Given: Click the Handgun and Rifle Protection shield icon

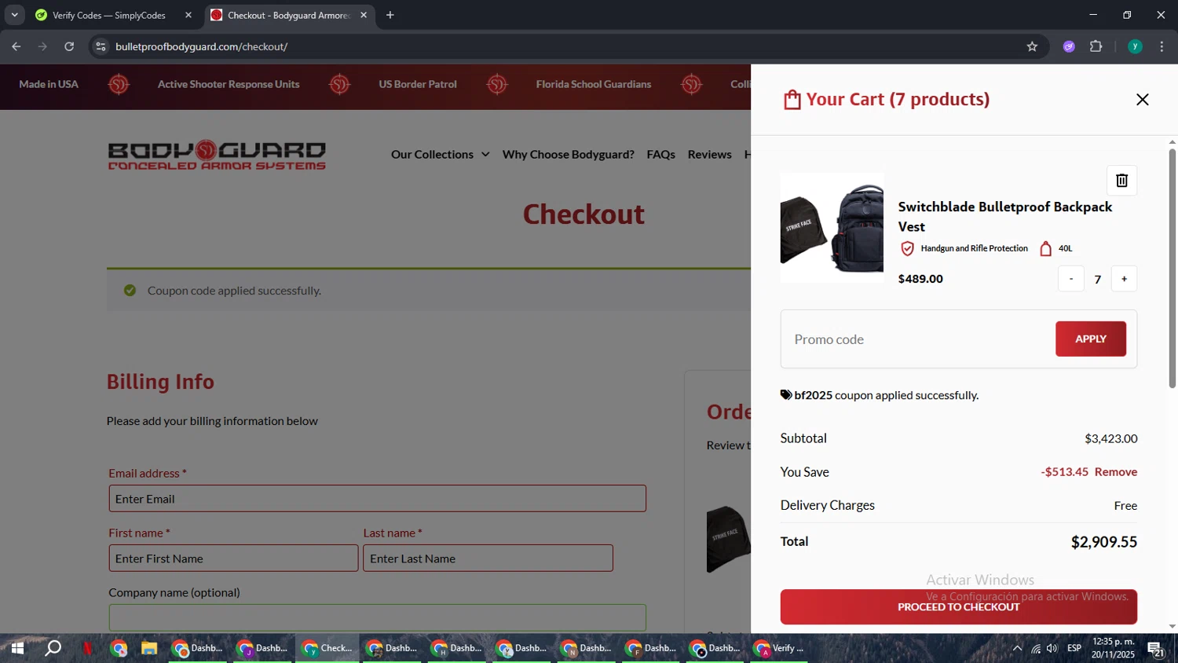Looking at the screenshot, I should (x=907, y=248).
